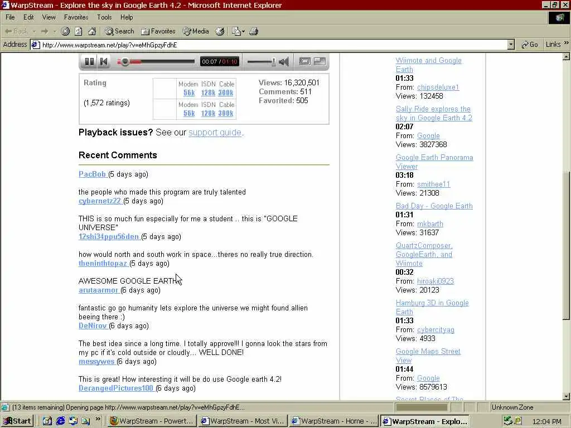Screen dimensions: 571x428
Task: Expand the Edit toolbar dropdown arrow
Action: click(244, 32)
